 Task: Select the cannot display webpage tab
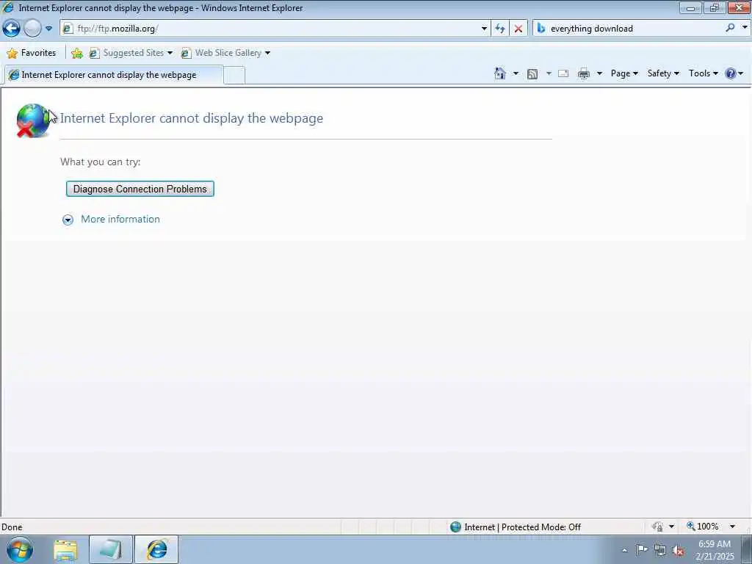click(114, 75)
